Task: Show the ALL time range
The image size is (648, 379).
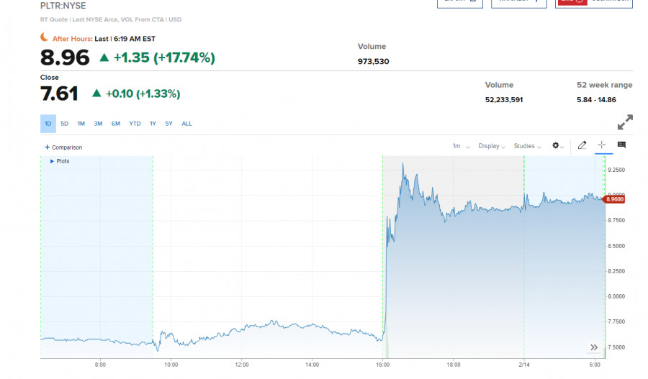Action: (186, 124)
